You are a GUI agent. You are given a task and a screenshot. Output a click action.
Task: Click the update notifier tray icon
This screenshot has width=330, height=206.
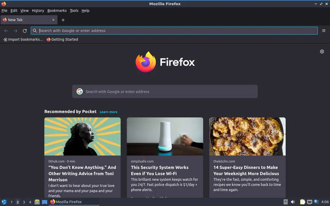click(x=316, y=202)
